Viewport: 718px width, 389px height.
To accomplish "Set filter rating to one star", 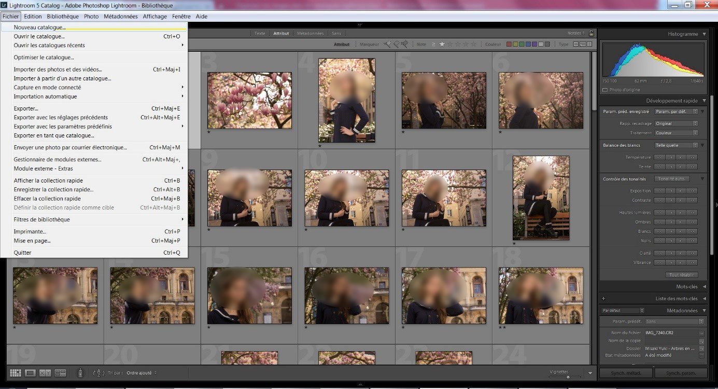I will pyautogui.click(x=442, y=44).
